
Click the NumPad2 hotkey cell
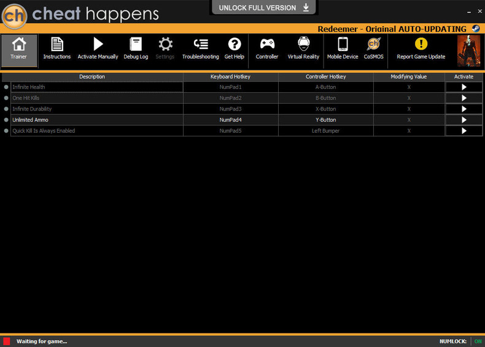click(230, 98)
